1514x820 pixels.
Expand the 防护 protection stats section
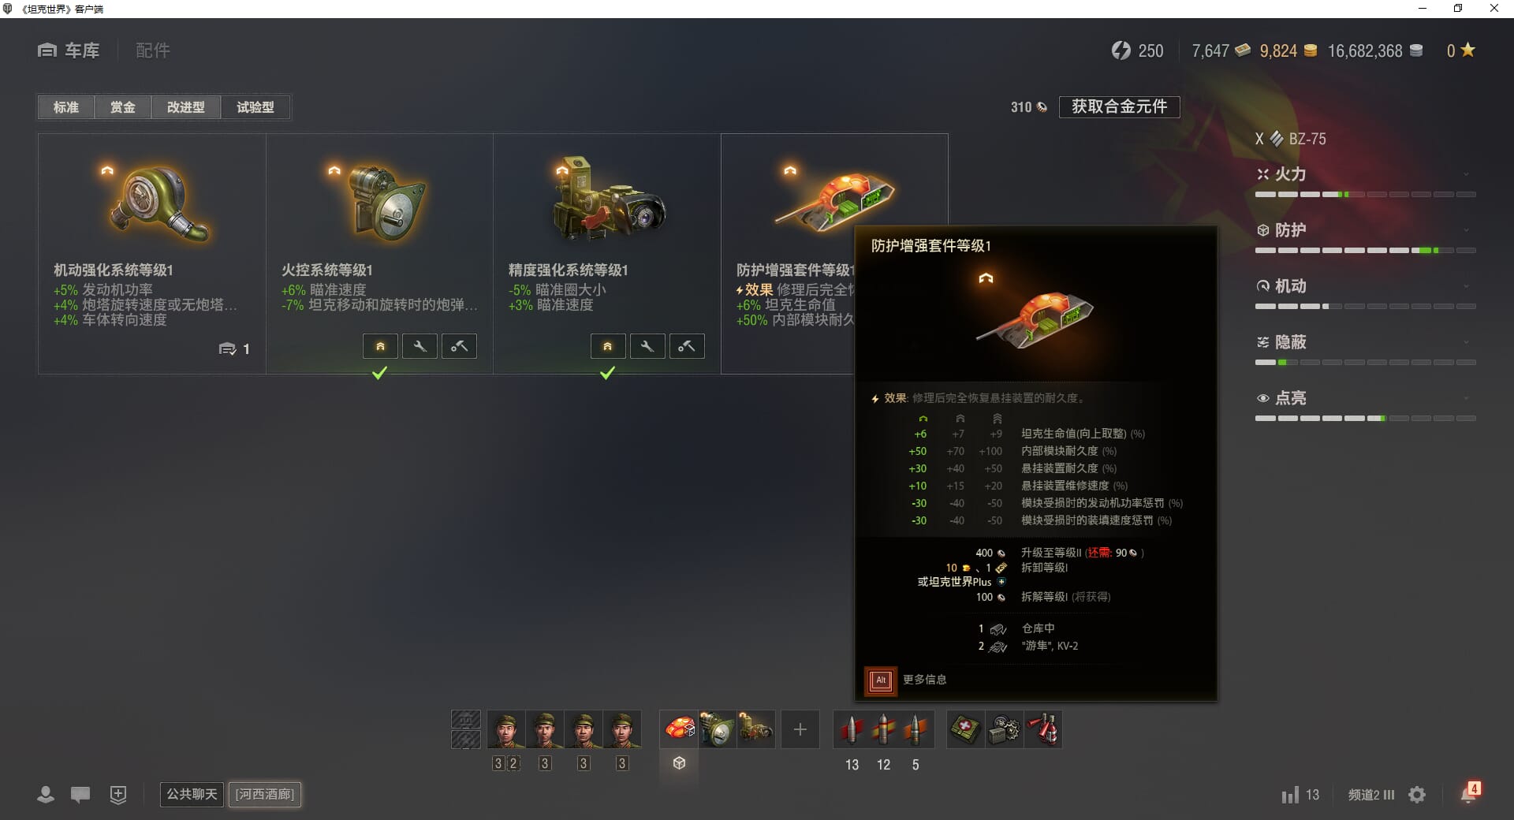click(1365, 230)
